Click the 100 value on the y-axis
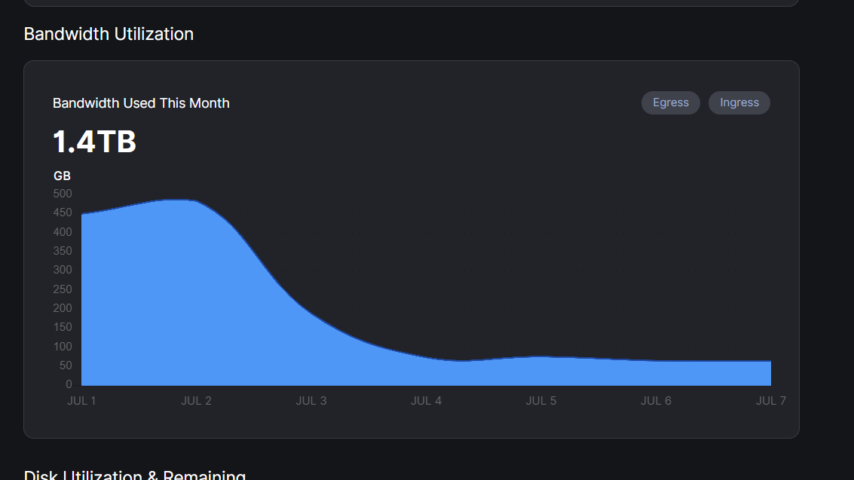The width and height of the screenshot is (854, 480). click(63, 347)
